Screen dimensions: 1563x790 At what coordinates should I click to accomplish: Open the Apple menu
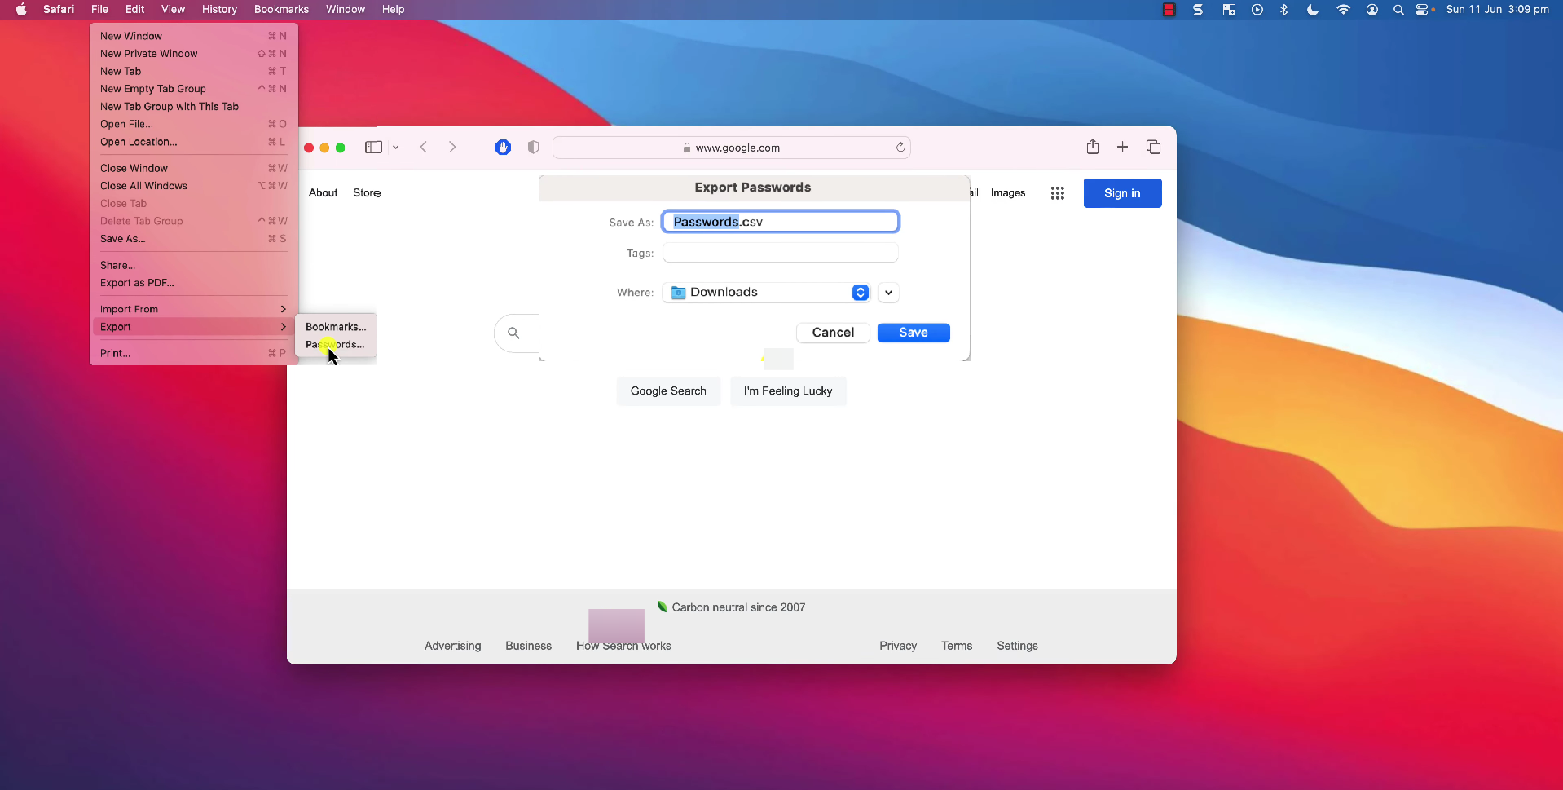(x=21, y=10)
